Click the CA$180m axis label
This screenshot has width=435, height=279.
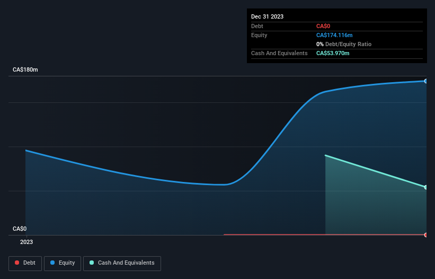[25, 69]
